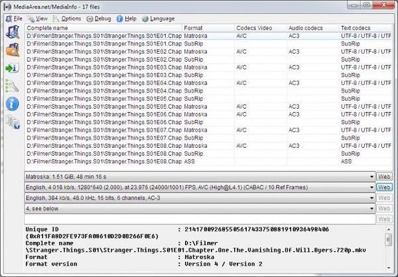Expand the video stream AVC High@L4.1 dropdown

point(200,187)
